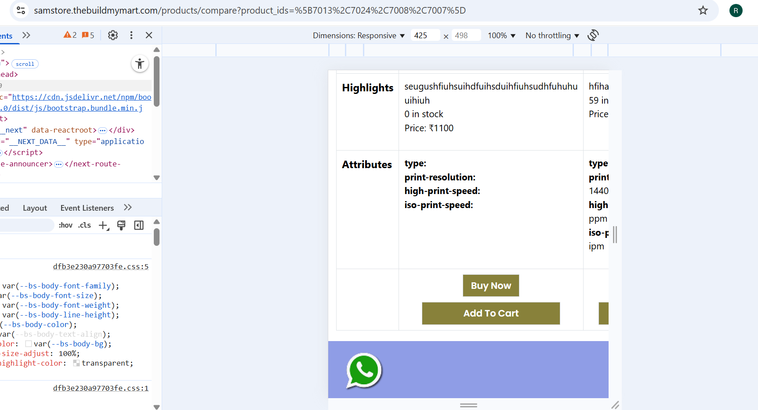This screenshot has height=410, width=758.
Task: Click the 'high-print-speed:' attribute label
Action: [x=442, y=191]
